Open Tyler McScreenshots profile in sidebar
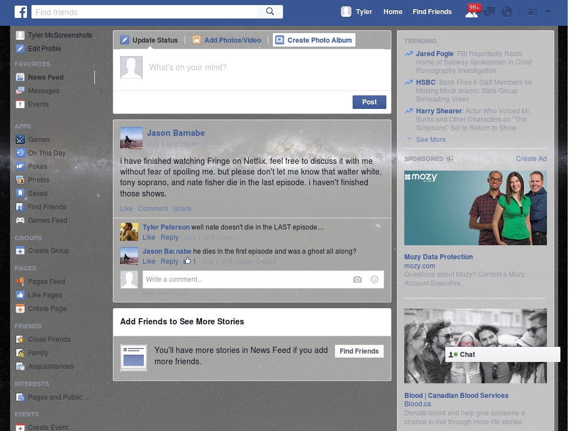575x431 pixels. (x=54, y=35)
